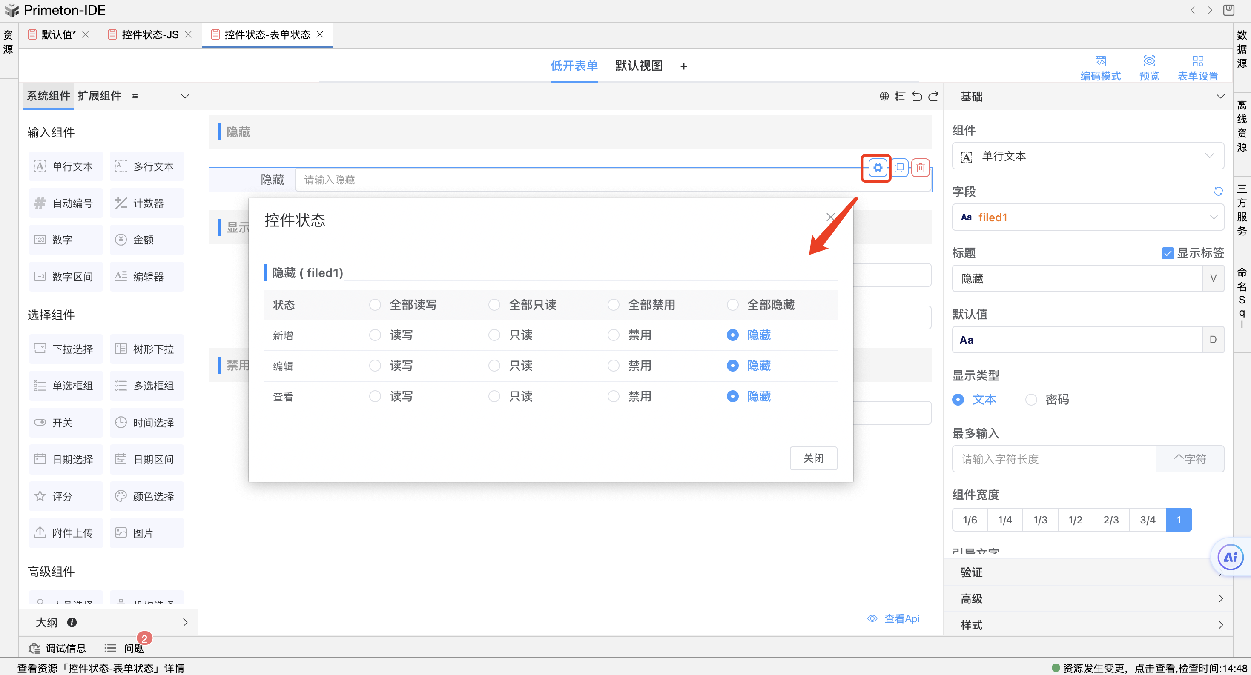
Task: Click the gear settings icon on the field row
Action: click(877, 168)
